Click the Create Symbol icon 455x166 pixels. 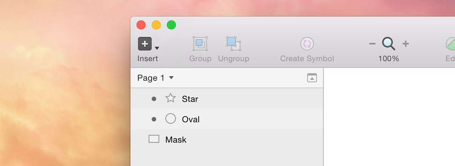tap(307, 44)
